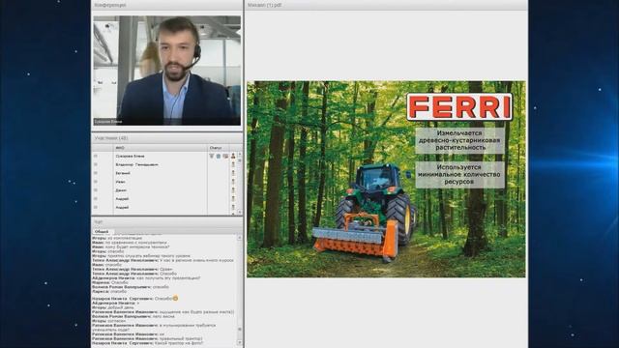Click the message 'правильный трактор)'

pos(181,338)
